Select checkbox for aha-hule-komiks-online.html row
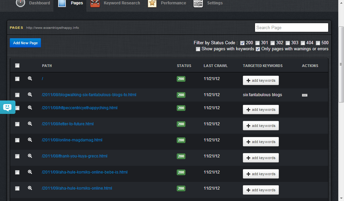Viewport: 344px width, 201px height. coord(17,189)
